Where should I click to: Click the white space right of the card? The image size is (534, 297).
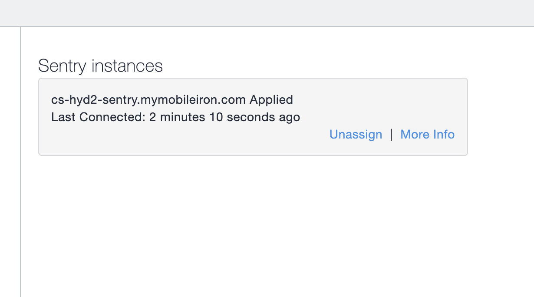click(499, 117)
